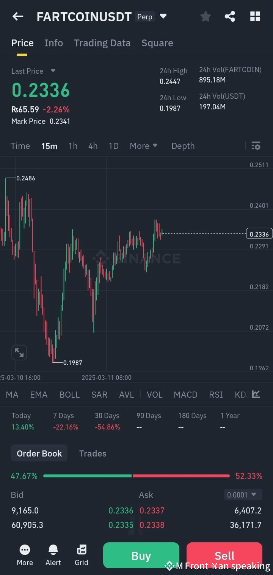
Task: Open chart settings icon next to Depth
Action: (256, 145)
